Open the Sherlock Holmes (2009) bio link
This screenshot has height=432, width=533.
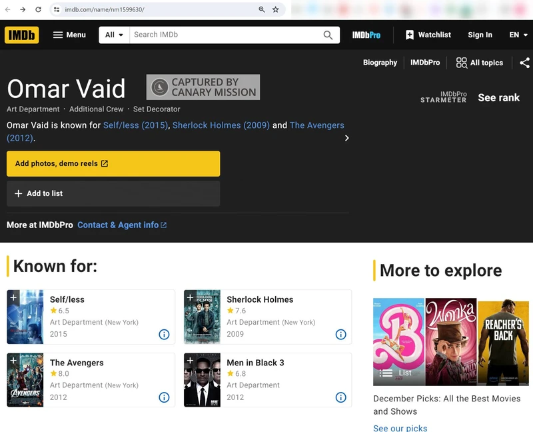coord(221,125)
